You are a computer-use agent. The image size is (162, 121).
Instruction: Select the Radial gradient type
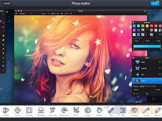point(147,41)
